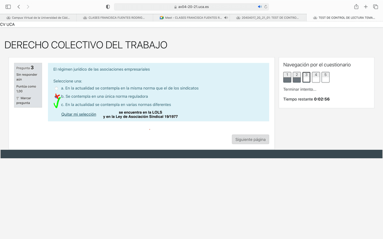Click Quitar mi selección link
This screenshot has width=383, height=239.
(x=79, y=115)
